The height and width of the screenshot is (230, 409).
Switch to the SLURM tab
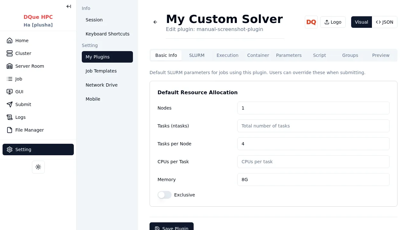[x=197, y=55]
